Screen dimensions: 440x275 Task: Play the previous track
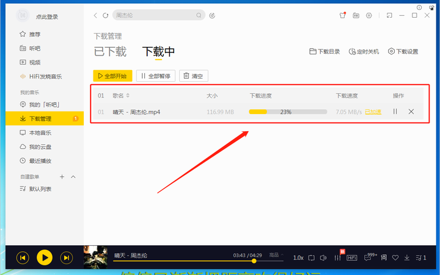(x=23, y=258)
